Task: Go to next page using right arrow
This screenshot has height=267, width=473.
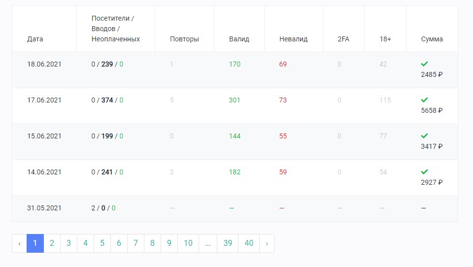Action: [267, 243]
